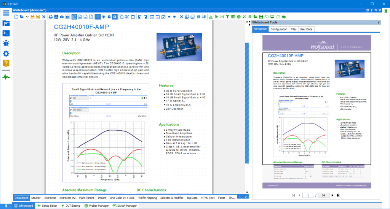Export the page to PDF
This screenshot has height=209, width=390.
click(56, 17)
